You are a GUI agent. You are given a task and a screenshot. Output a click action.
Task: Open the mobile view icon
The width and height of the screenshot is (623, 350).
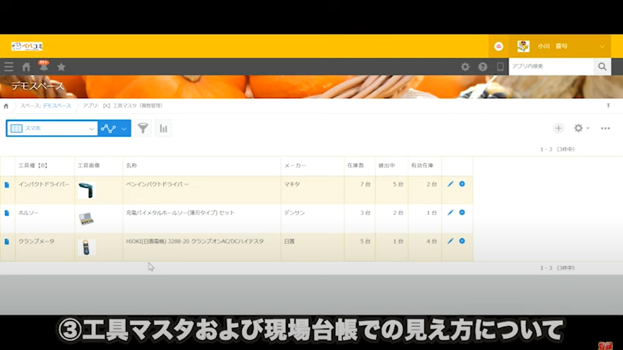[500, 67]
